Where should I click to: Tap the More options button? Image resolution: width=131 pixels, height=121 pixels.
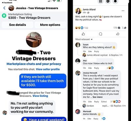[x=50, y=25]
